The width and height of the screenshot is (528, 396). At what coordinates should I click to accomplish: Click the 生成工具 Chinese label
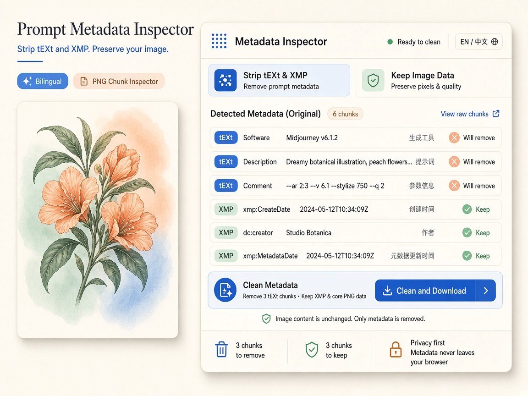[422, 137]
